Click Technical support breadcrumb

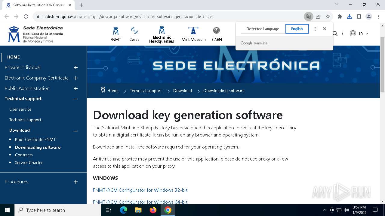(146, 91)
